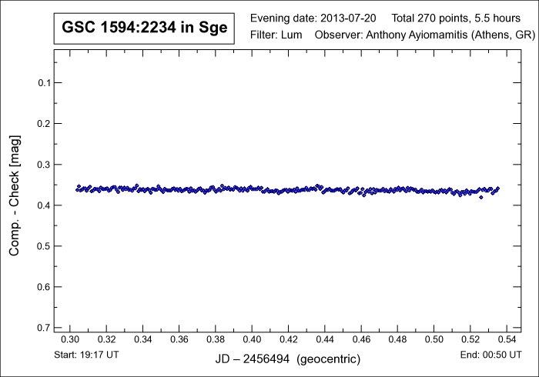
Task: Click the low outlier data point near 0.525
Action: pyautogui.click(x=481, y=197)
